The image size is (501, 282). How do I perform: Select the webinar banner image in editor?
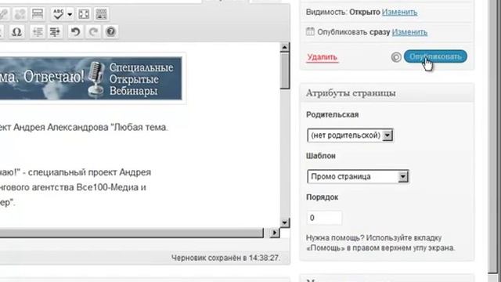tap(91, 78)
